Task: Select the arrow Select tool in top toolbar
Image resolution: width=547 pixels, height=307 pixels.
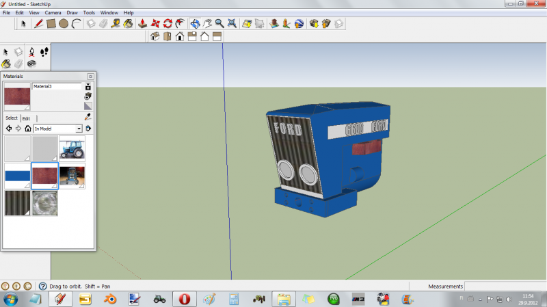Action: pos(23,24)
